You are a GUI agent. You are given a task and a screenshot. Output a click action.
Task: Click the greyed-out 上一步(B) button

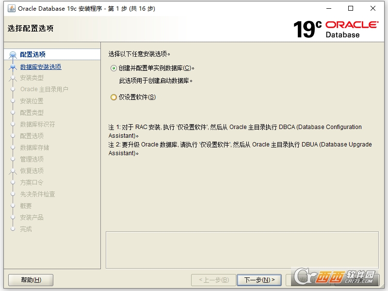[x=214, y=280]
